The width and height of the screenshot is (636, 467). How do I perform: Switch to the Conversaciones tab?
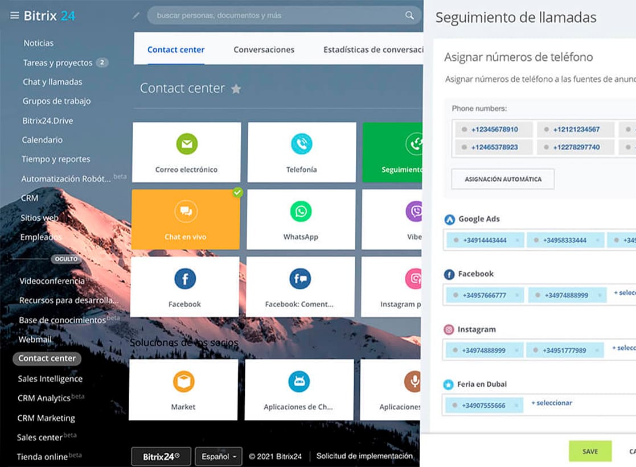[264, 49]
